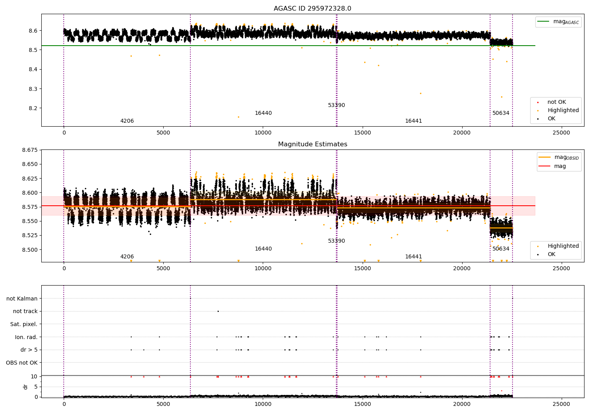Click y-axis tick 8.650 in middle panel
Screen dimensions: 590x413
pyautogui.click(x=30, y=164)
